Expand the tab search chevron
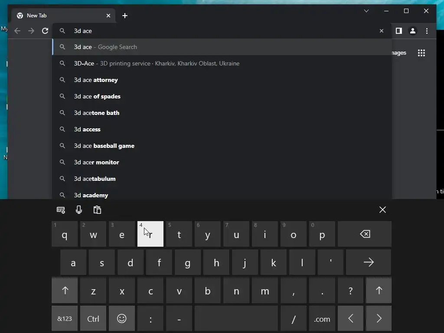 click(366, 11)
